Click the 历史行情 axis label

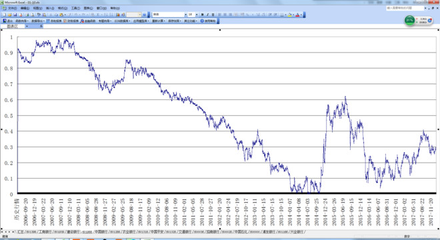17,209
